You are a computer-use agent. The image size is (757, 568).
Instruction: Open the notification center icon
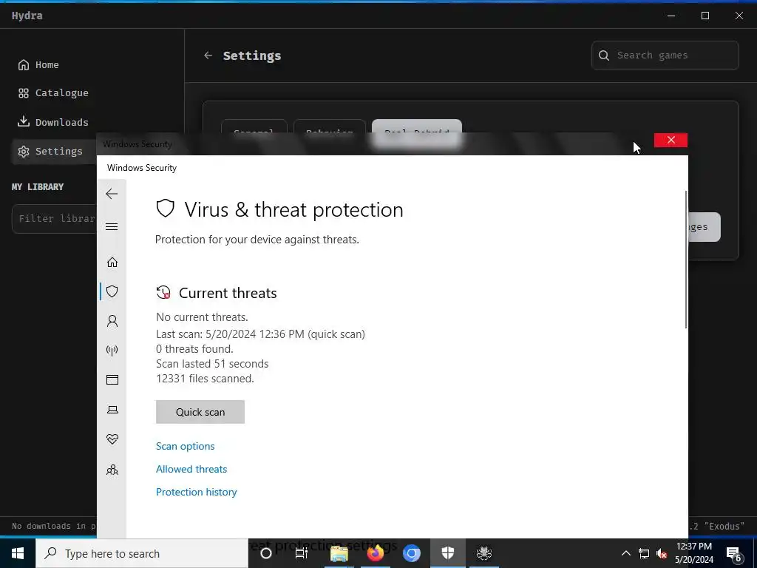(x=734, y=553)
